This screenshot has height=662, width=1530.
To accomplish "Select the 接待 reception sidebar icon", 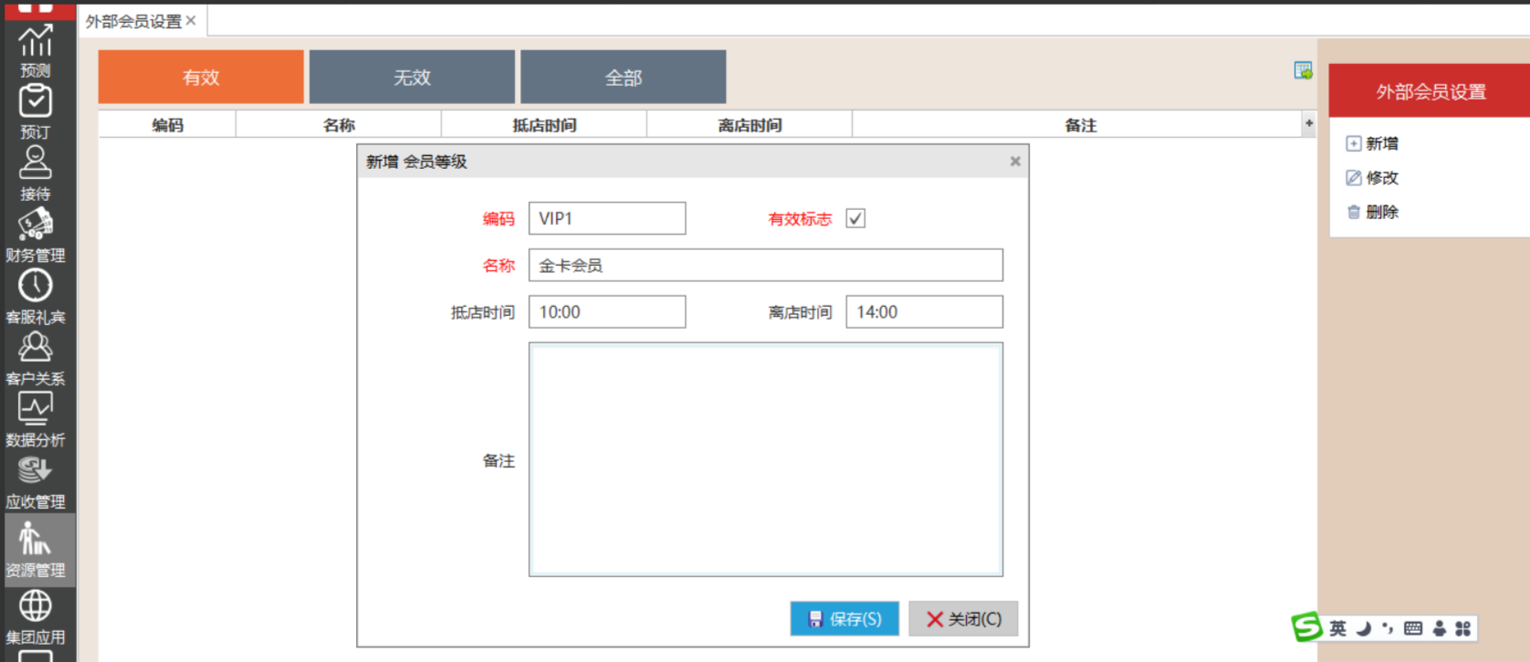I will (36, 172).
